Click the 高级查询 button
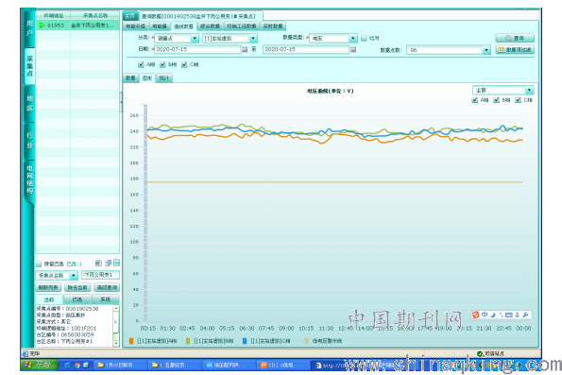Image resolution: width=562 pixels, height=375 pixels. 107,287
